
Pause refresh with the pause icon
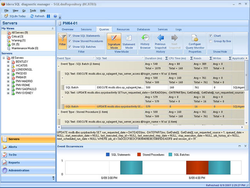pyautogui.click(x=48, y=16)
